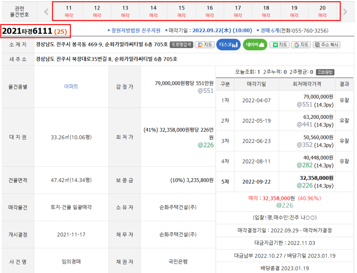The height and width of the screenshot is (273, 357).
Task: Click the left arrow for previous item numbers
Action: (46, 11)
